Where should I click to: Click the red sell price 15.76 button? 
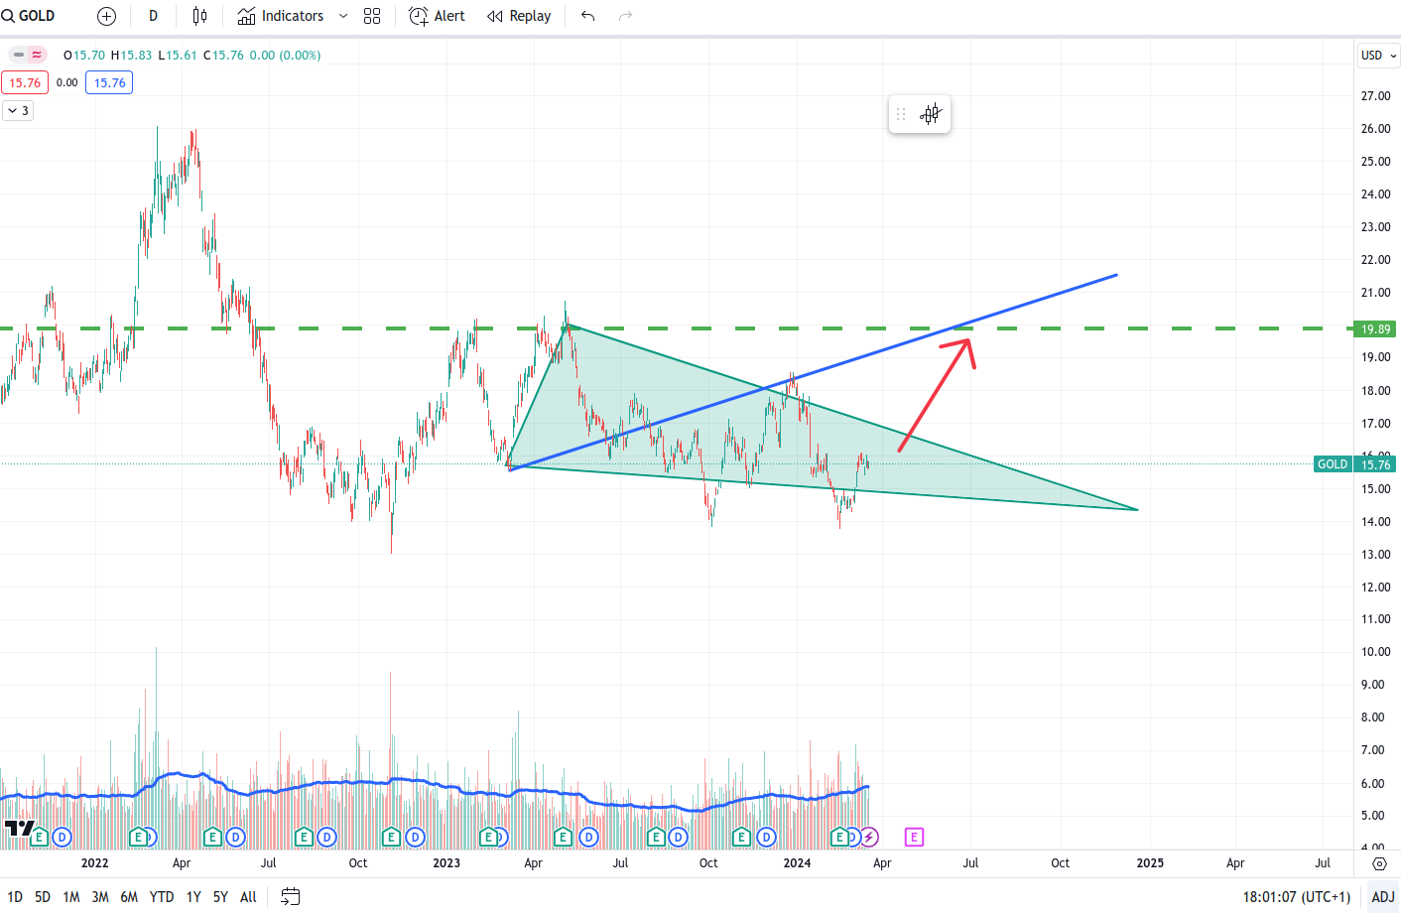click(25, 82)
